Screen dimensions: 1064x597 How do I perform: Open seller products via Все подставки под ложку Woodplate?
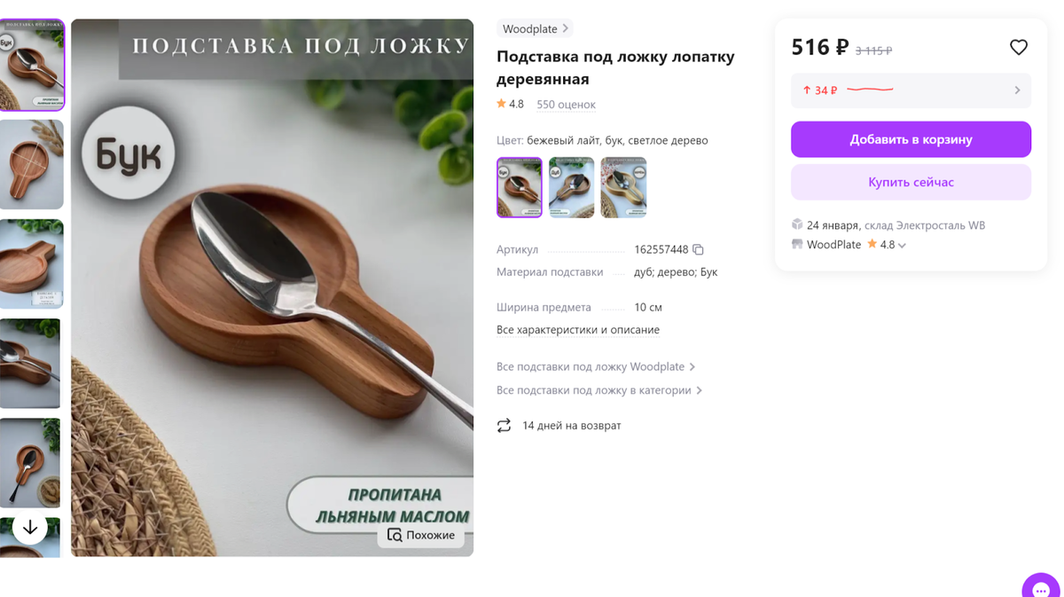tap(590, 365)
